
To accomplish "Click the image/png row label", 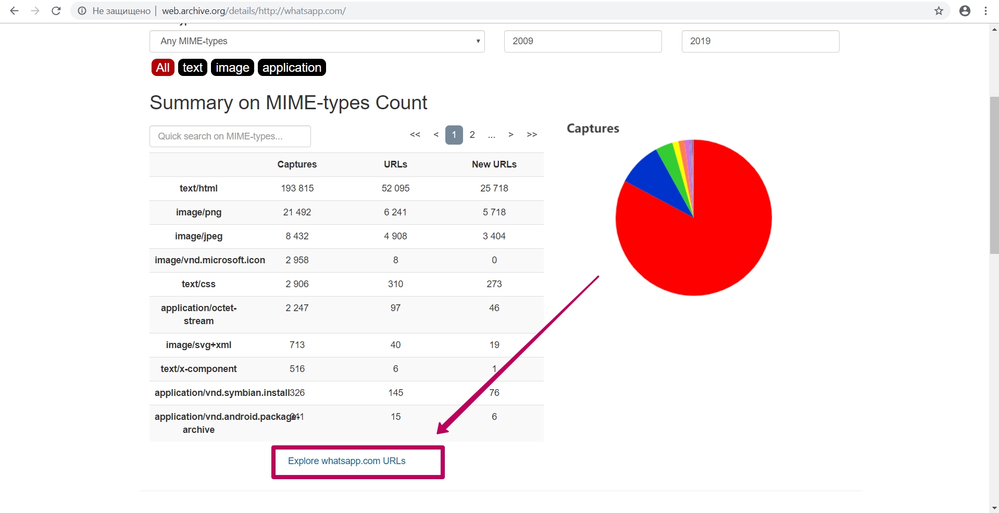I will (x=198, y=212).
